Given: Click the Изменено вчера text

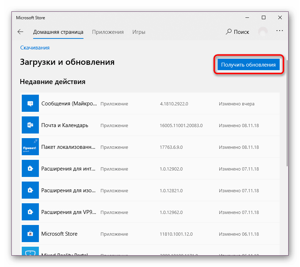Looking at the screenshot, I should pos(237,104).
